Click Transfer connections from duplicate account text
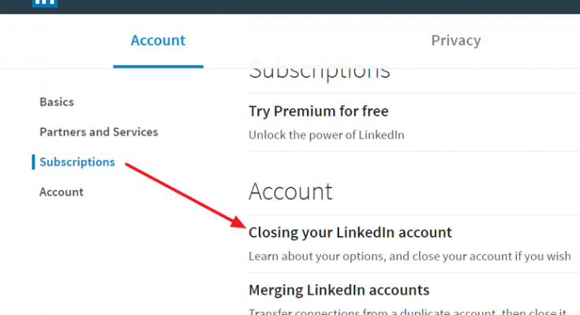Image resolution: width=580 pixels, height=315 pixels. pyautogui.click(x=408, y=311)
